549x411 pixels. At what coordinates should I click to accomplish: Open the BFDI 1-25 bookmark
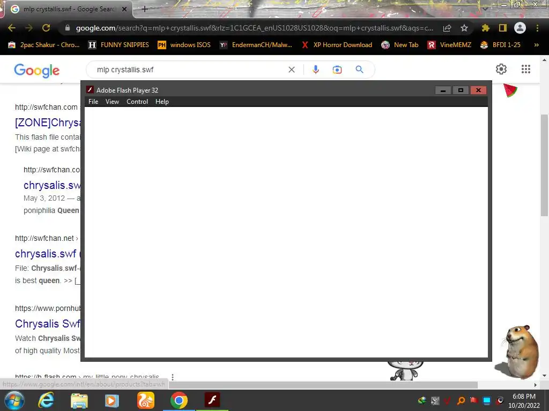500,45
